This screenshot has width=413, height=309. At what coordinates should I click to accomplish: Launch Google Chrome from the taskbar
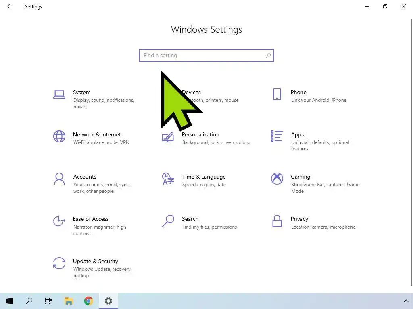pyautogui.click(x=88, y=301)
